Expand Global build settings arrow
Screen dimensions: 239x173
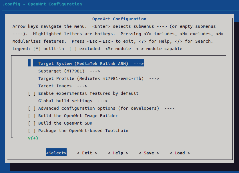(x=103, y=101)
